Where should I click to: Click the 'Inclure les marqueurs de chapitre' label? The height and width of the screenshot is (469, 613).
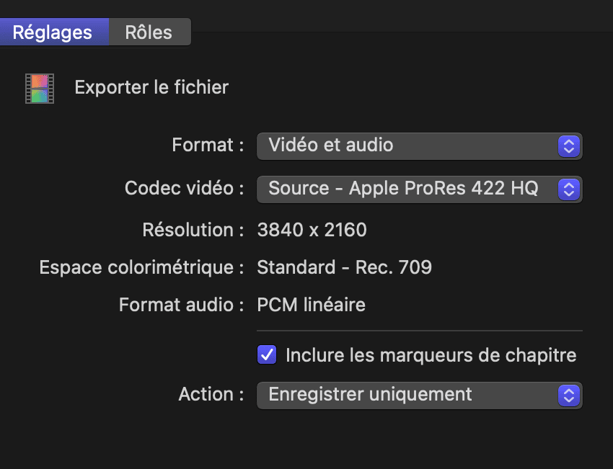431,355
